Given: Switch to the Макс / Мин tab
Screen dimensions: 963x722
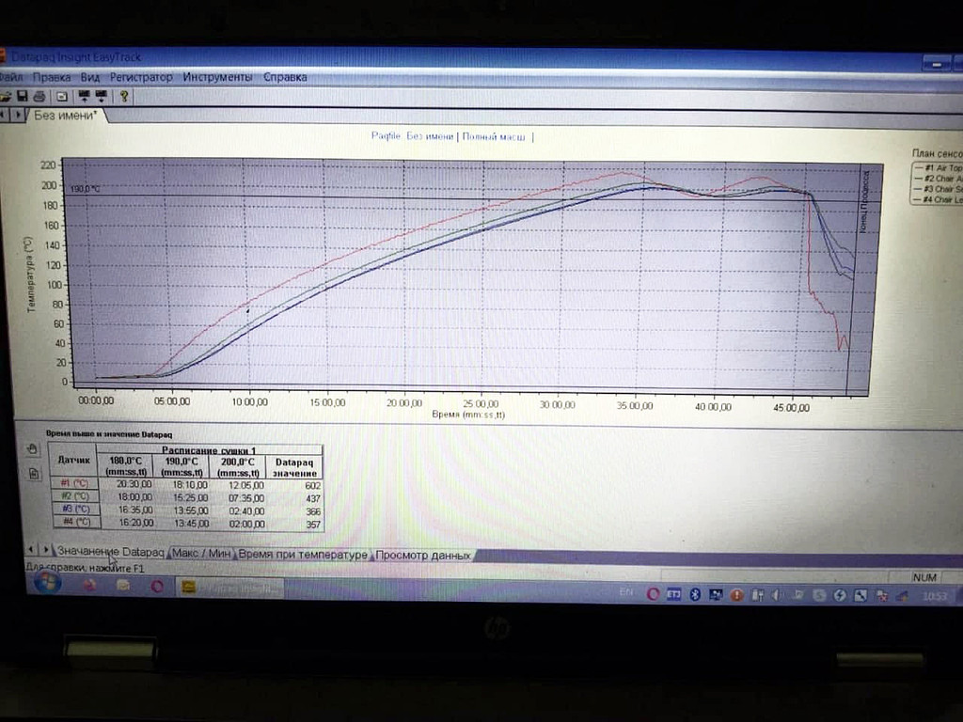Looking at the screenshot, I should pos(201,554).
